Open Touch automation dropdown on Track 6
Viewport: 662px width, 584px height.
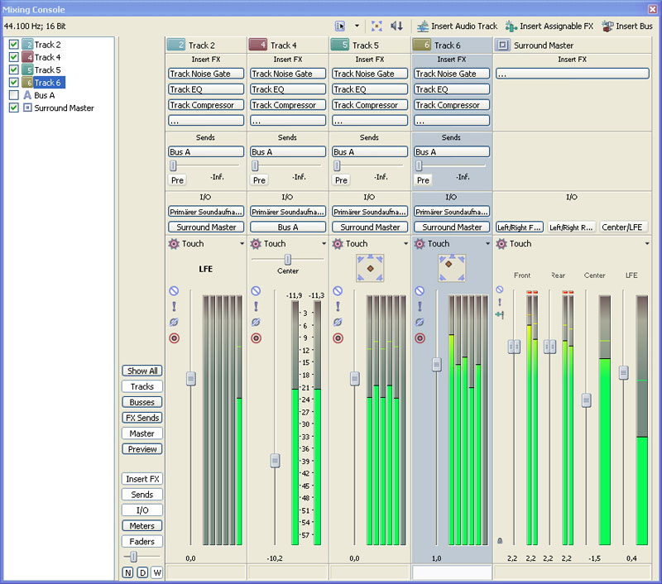click(488, 244)
